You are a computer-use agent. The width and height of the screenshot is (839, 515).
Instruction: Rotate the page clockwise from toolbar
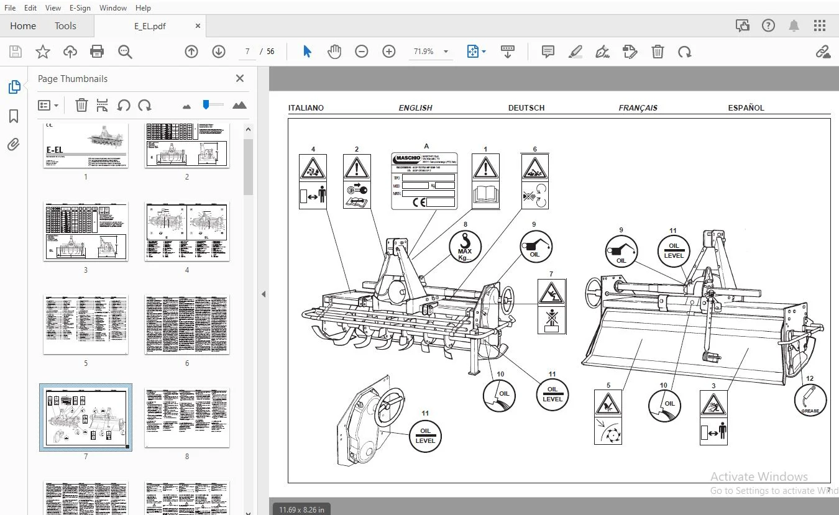685,52
